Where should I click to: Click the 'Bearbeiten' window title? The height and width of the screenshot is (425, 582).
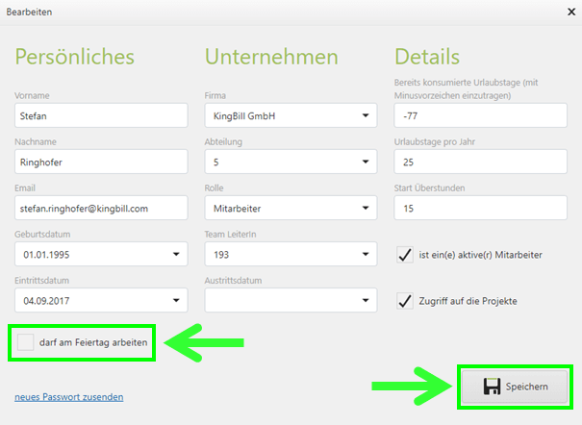tap(29, 12)
